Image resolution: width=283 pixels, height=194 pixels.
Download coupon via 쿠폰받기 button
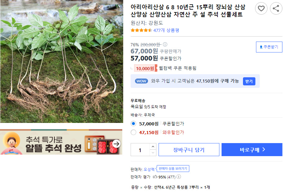coord(269,47)
